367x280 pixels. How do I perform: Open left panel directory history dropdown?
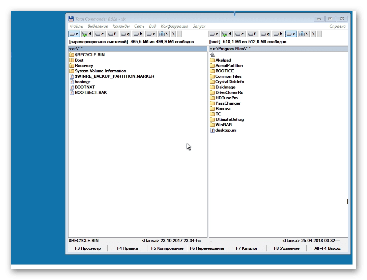tap(70, 49)
